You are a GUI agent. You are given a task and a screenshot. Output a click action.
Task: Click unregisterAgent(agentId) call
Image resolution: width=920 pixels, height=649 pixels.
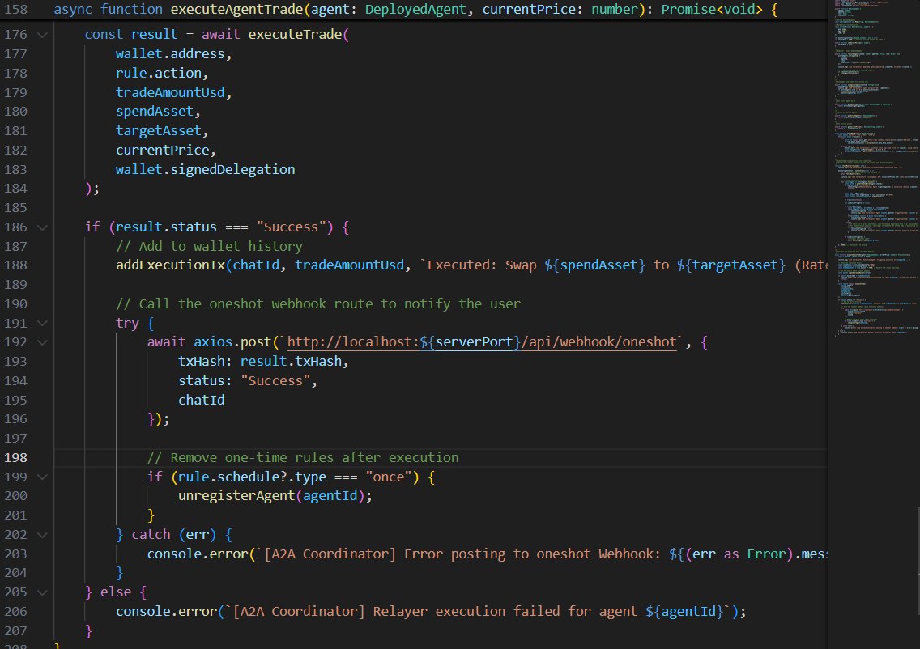click(271, 495)
